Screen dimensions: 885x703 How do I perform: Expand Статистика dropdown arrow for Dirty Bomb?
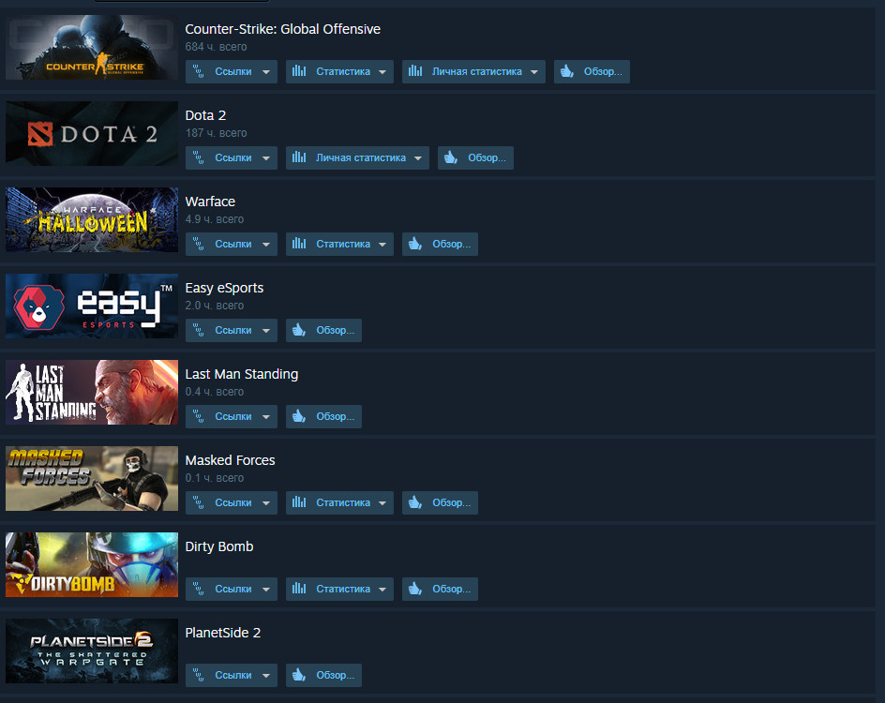pyautogui.click(x=382, y=589)
